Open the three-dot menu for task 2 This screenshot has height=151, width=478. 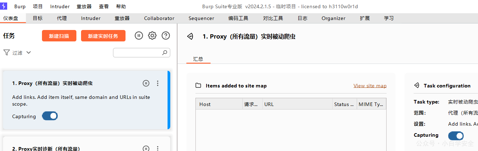pos(157,149)
